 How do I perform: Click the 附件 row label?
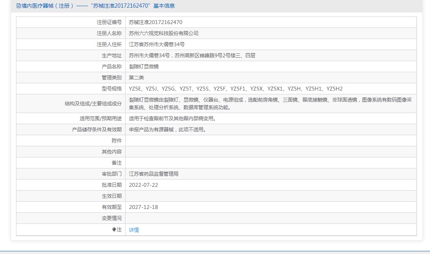pos(116,141)
